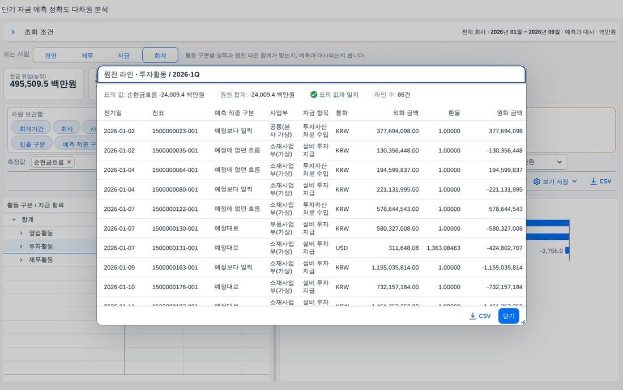
Task: Click the USD currency cell
Action: click(x=342, y=248)
